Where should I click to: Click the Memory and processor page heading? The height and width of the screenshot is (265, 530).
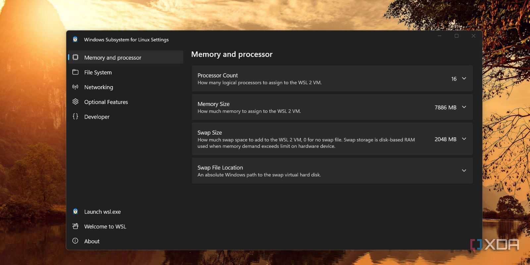click(232, 54)
